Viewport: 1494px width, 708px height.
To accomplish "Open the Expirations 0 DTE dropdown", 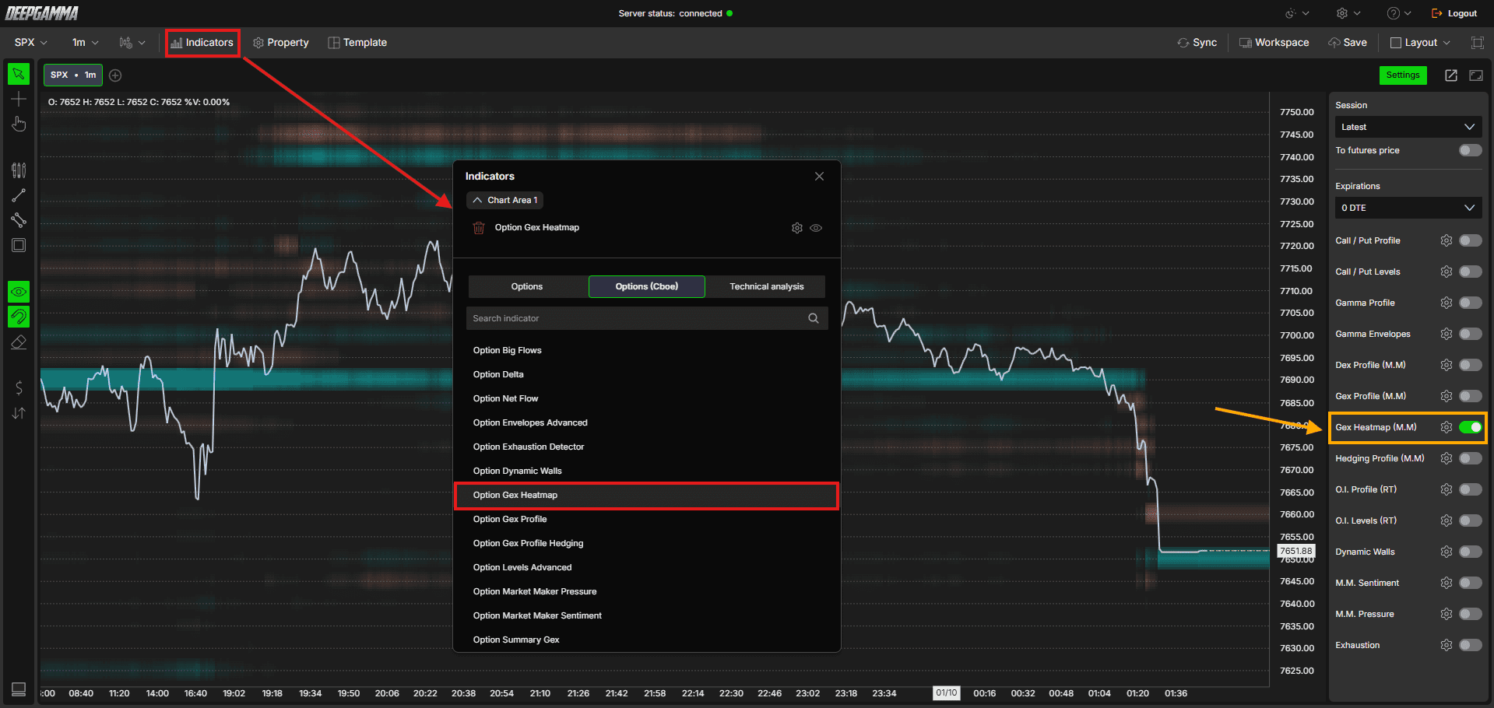I will pos(1408,208).
